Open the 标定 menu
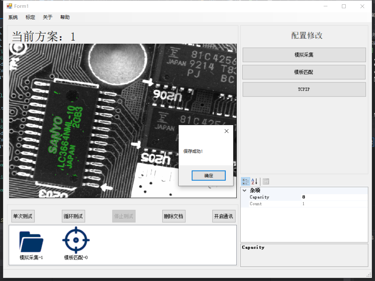 coord(30,17)
